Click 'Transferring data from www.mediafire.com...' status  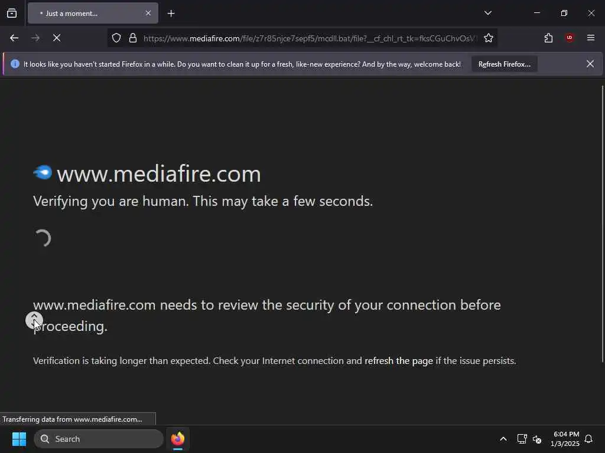tap(72, 419)
